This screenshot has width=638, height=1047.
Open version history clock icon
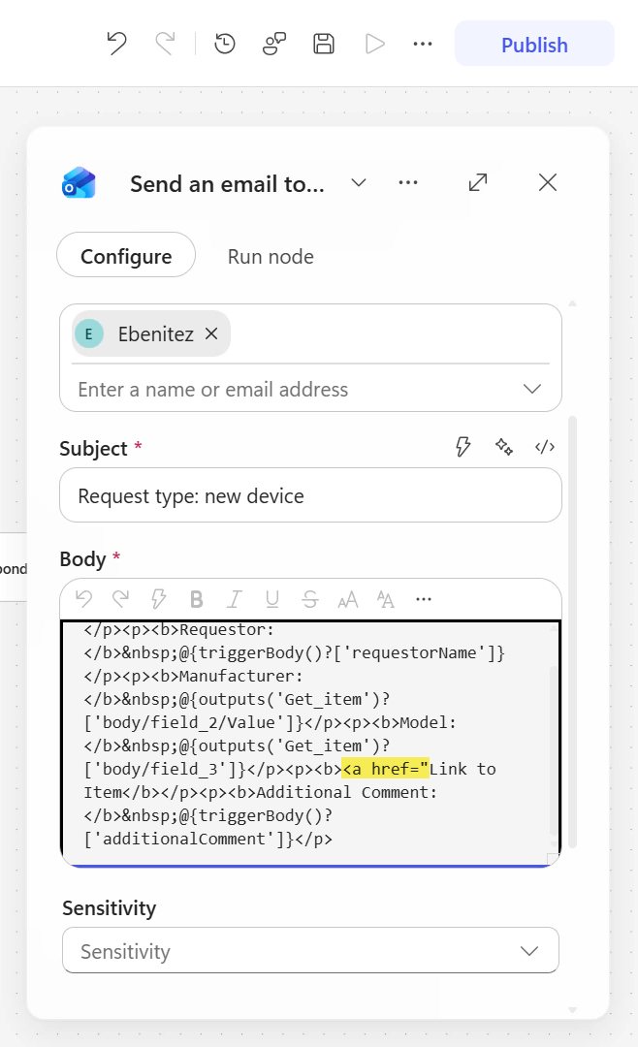tap(225, 44)
